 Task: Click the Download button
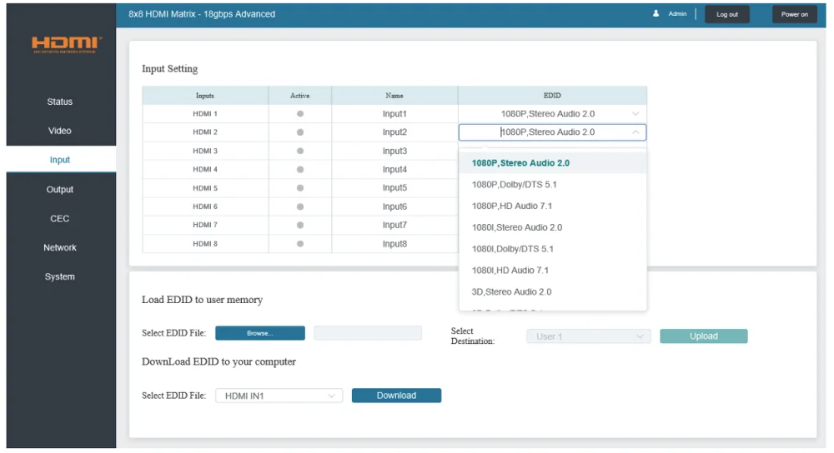[396, 396]
